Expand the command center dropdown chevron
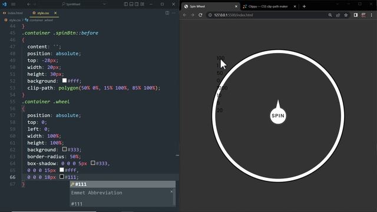The height and width of the screenshot is (212, 377). [104, 4]
